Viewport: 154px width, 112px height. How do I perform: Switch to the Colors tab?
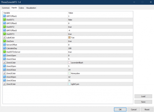click(21, 8)
